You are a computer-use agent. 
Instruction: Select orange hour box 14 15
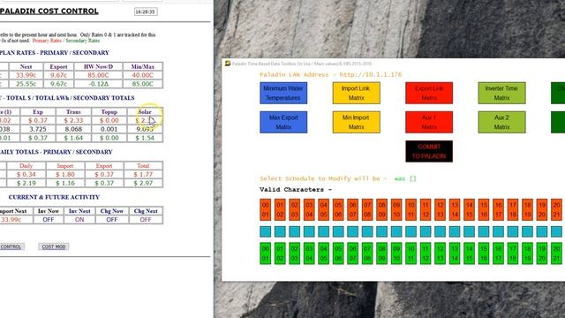[x=469, y=209]
